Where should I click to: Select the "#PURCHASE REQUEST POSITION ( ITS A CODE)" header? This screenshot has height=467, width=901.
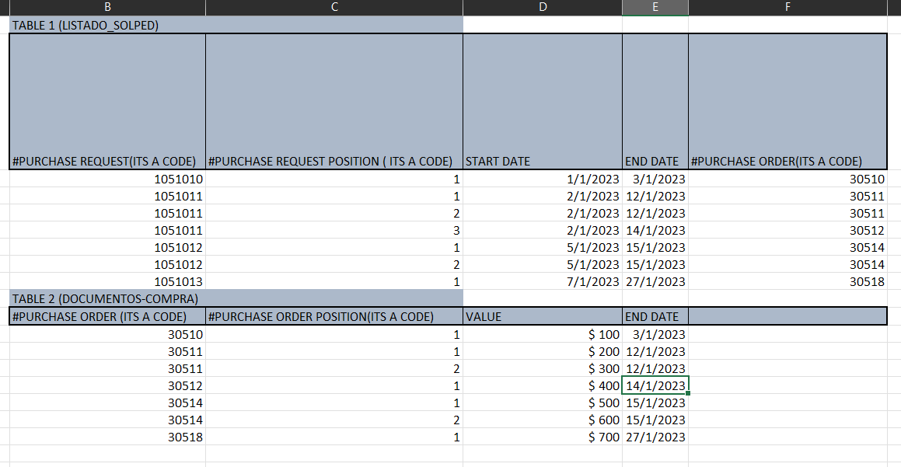pyautogui.click(x=334, y=101)
